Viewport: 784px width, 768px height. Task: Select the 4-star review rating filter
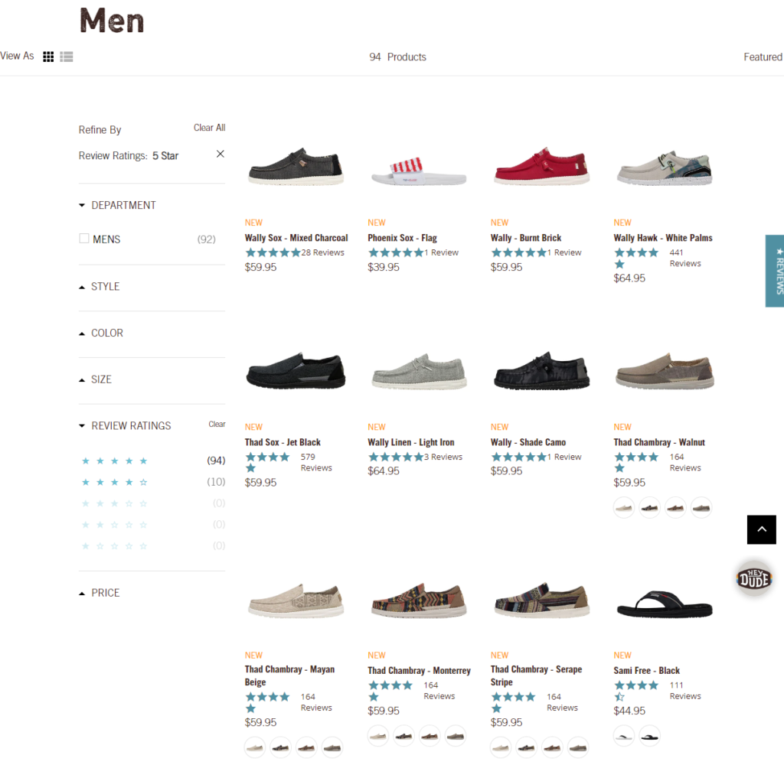click(114, 482)
